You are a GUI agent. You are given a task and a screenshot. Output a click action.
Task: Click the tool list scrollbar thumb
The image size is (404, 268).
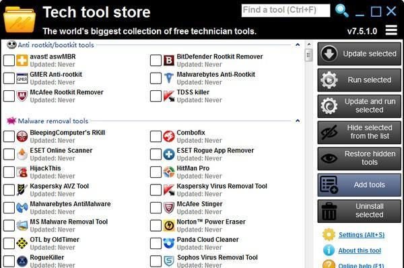308,55
